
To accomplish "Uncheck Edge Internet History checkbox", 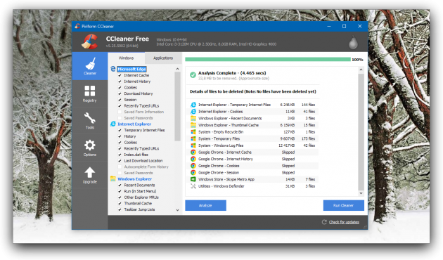I will point(120,82).
